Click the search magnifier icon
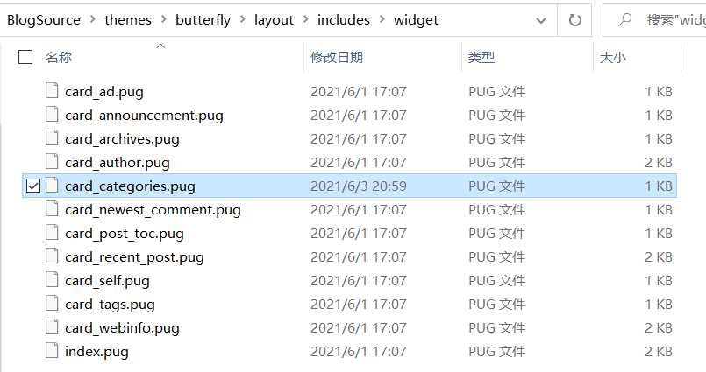This screenshot has width=706, height=372. coord(624,19)
